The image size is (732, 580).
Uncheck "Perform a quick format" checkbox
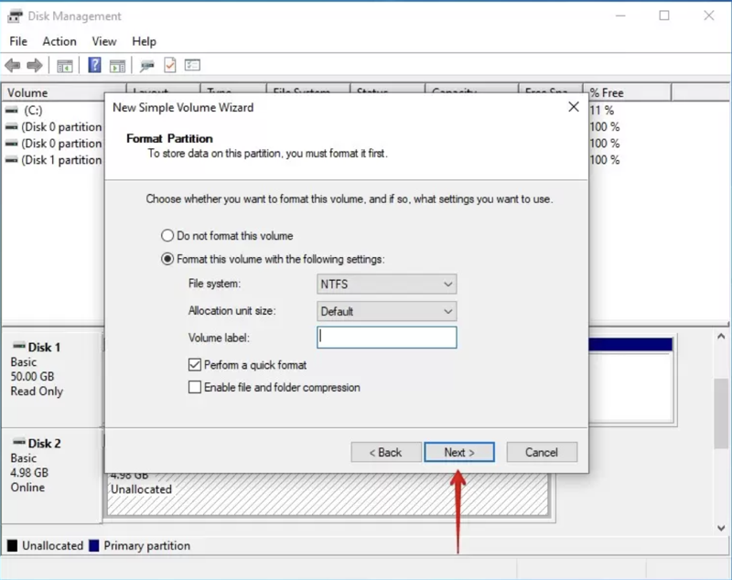point(194,364)
